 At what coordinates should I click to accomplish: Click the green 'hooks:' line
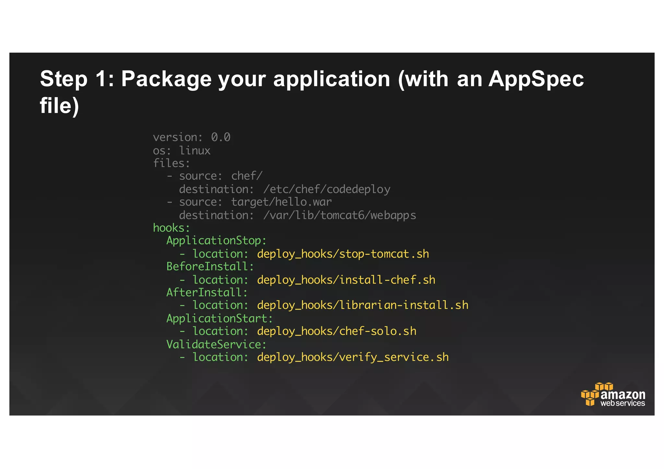(172, 228)
